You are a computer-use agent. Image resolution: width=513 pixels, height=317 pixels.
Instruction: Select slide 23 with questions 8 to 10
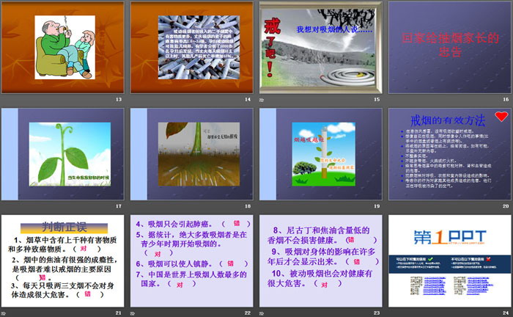pyautogui.click(x=321, y=261)
